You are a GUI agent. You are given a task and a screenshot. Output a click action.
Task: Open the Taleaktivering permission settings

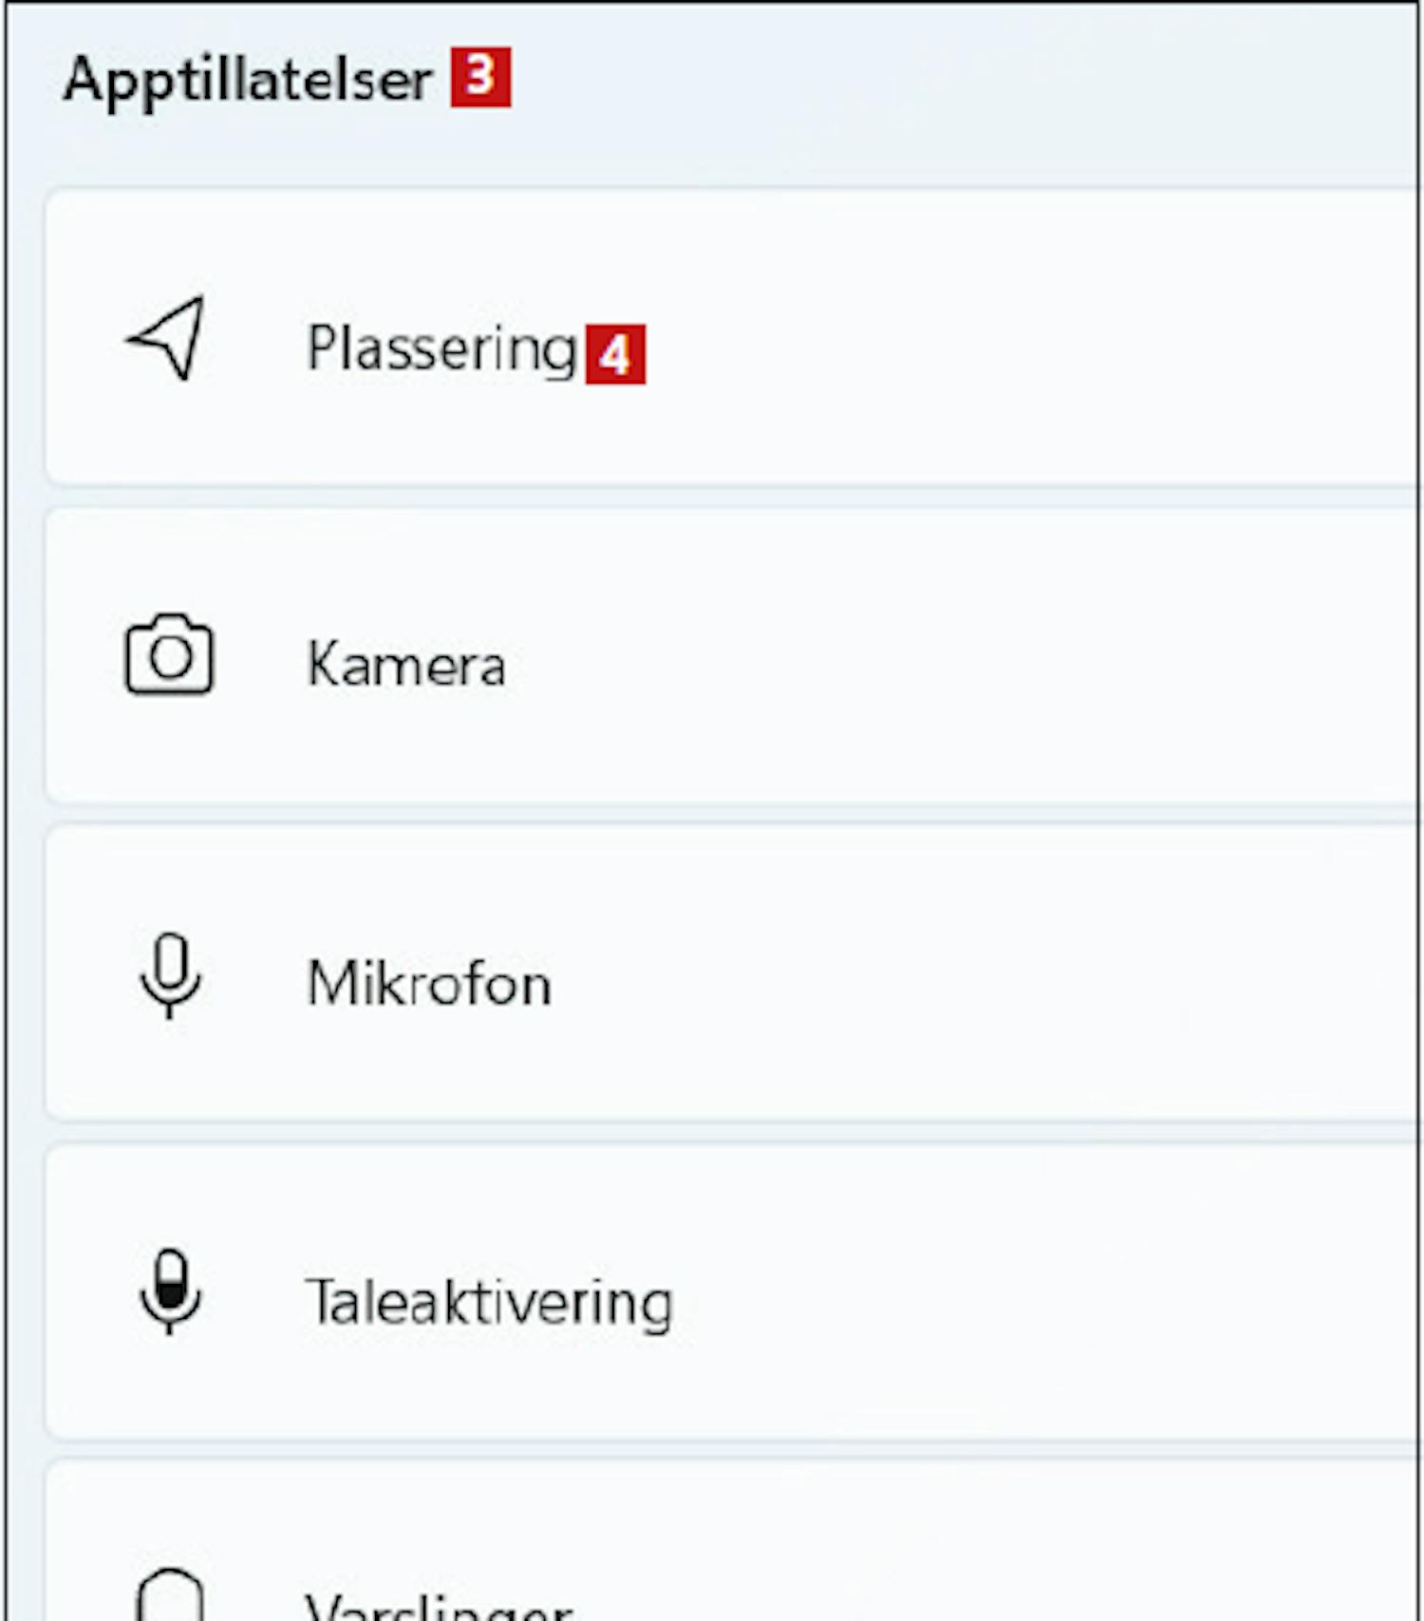pyautogui.click(x=733, y=1292)
